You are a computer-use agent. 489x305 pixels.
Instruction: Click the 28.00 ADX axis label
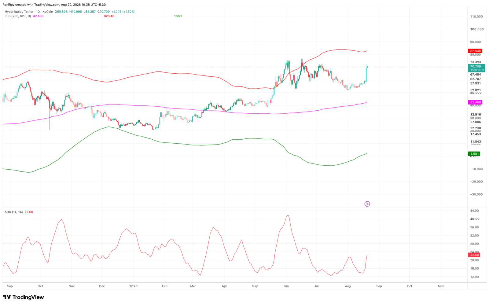pos(475,244)
